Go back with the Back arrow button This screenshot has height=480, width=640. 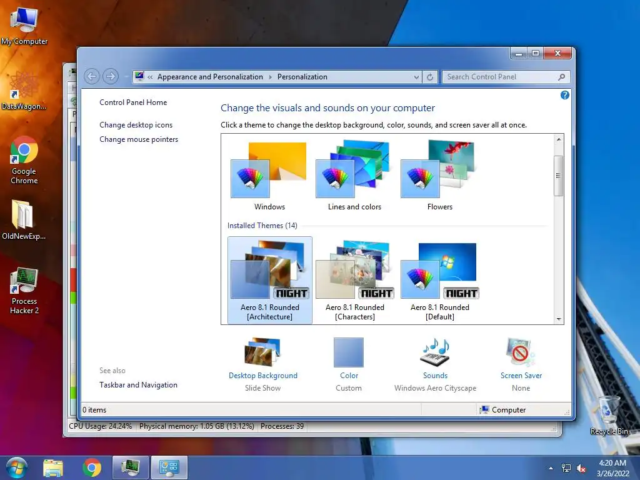pos(92,76)
